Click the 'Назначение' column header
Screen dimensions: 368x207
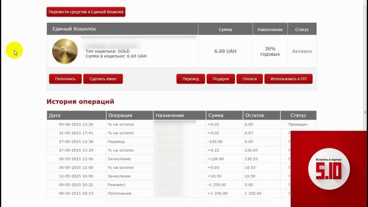(x=179, y=115)
